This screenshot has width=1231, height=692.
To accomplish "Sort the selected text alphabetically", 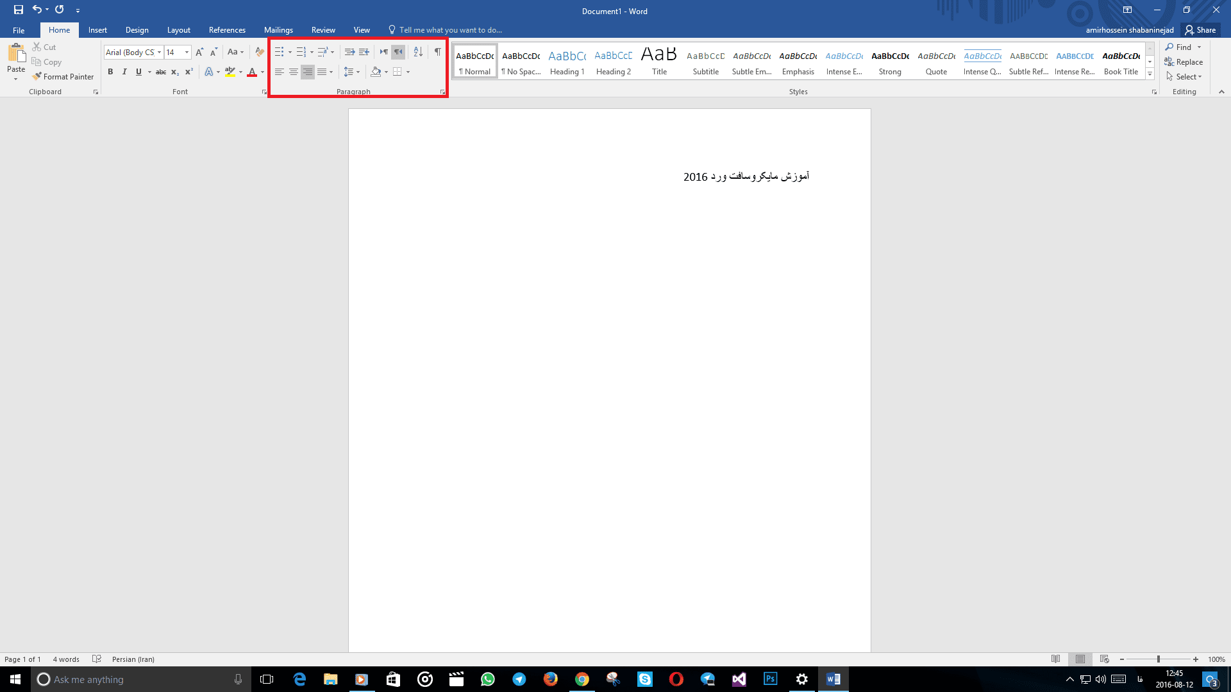I will pos(418,52).
